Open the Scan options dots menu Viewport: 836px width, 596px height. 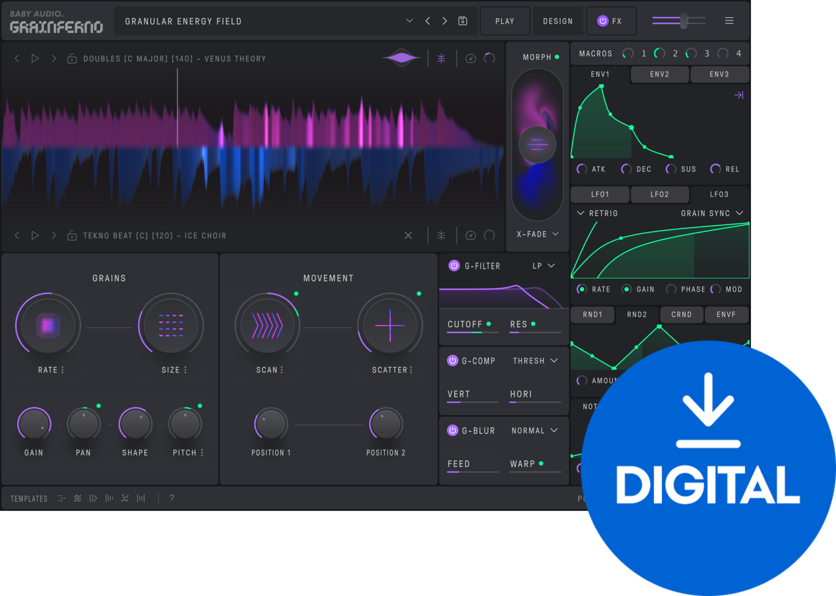[281, 370]
